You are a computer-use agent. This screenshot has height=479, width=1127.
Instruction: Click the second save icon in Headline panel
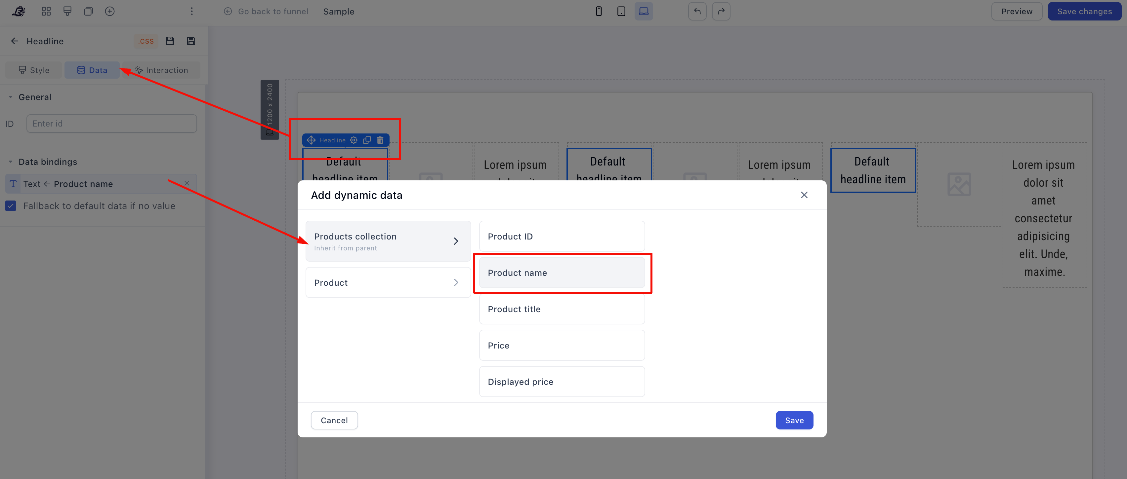pyautogui.click(x=191, y=41)
